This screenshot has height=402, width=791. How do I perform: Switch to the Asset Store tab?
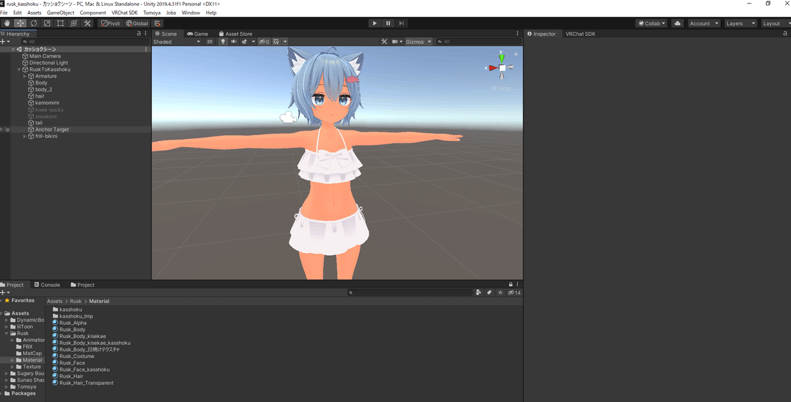(235, 34)
